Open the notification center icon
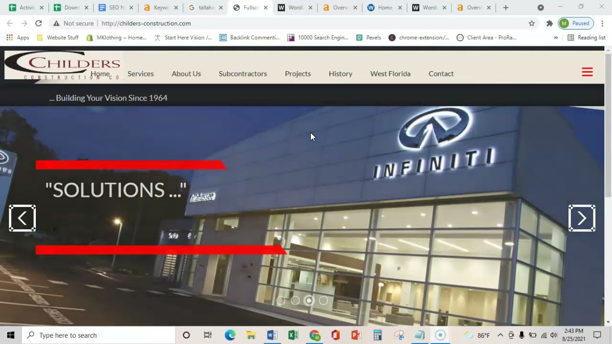Image resolution: width=612 pixels, height=344 pixels. [597, 335]
